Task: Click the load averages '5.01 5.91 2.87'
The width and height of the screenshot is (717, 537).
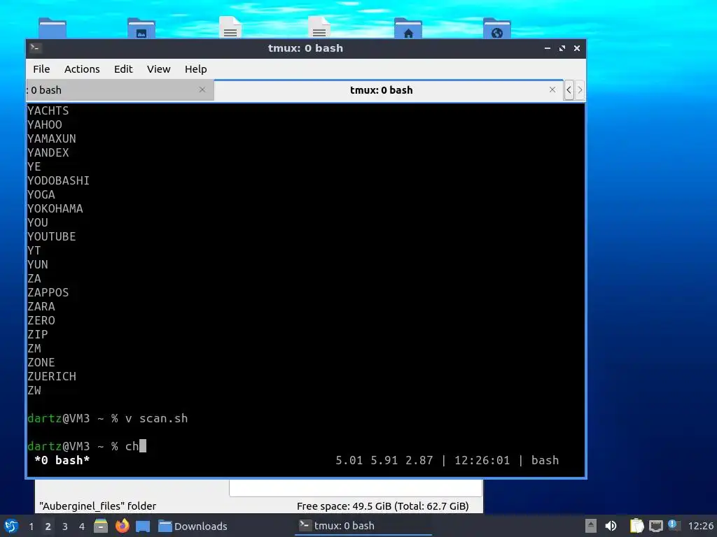Action: 384,460
